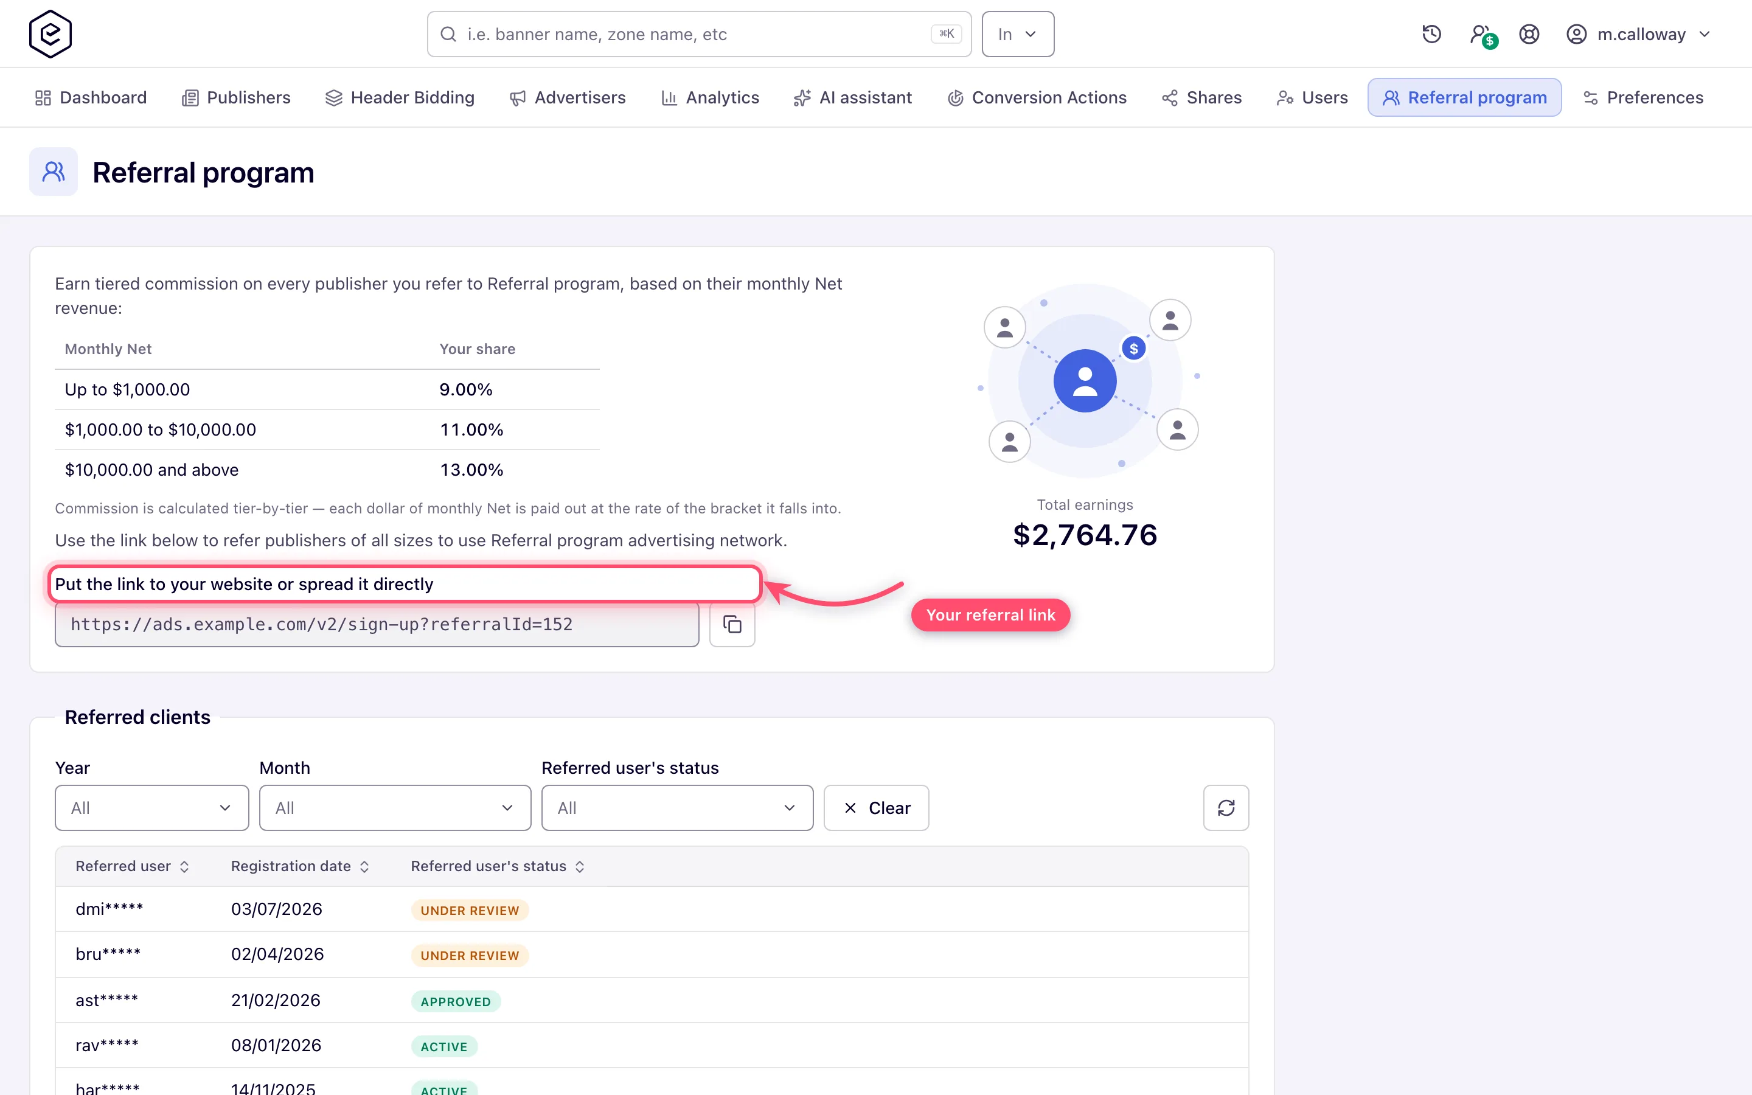This screenshot has height=1095, width=1752.
Task: Click the 13.00% share value
Action: 471,469
